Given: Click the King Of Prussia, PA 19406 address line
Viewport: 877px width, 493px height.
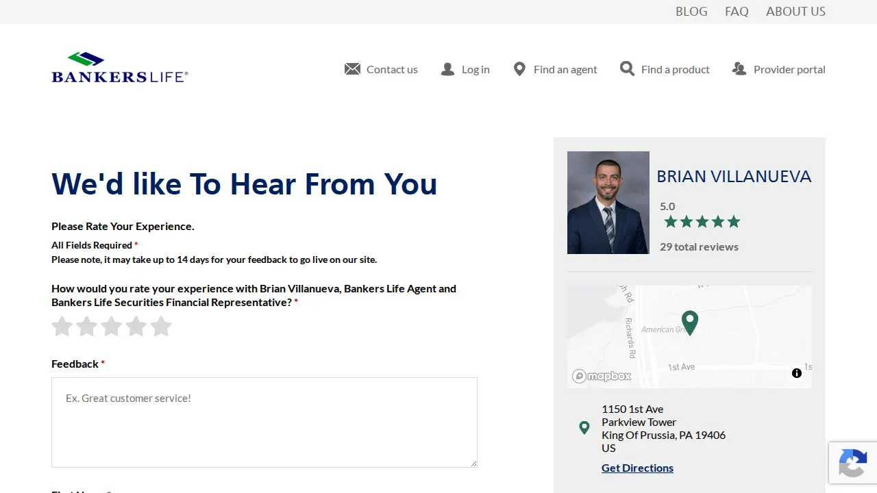Looking at the screenshot, I should (663, 435).
